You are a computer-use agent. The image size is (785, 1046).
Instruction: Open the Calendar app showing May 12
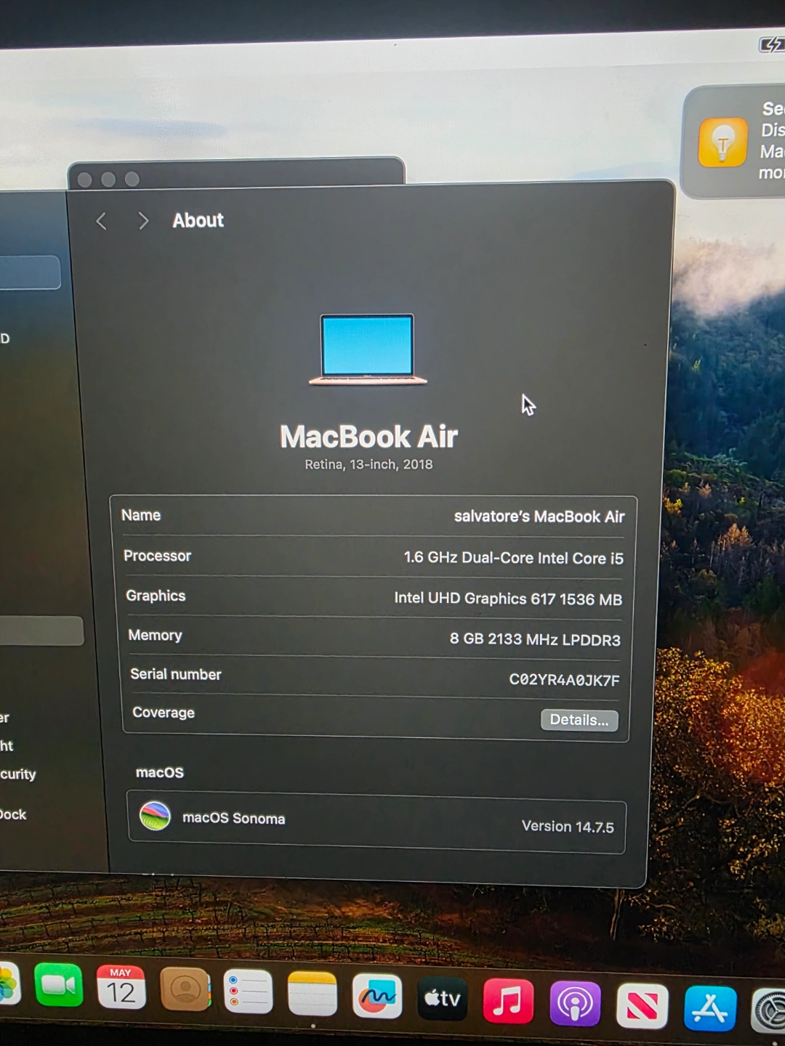pyautogui.click(x=121, y=988)
